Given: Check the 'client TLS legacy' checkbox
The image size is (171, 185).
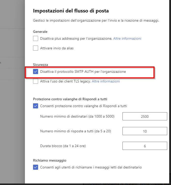Looking at the screenshot, I should coord(36,81).
